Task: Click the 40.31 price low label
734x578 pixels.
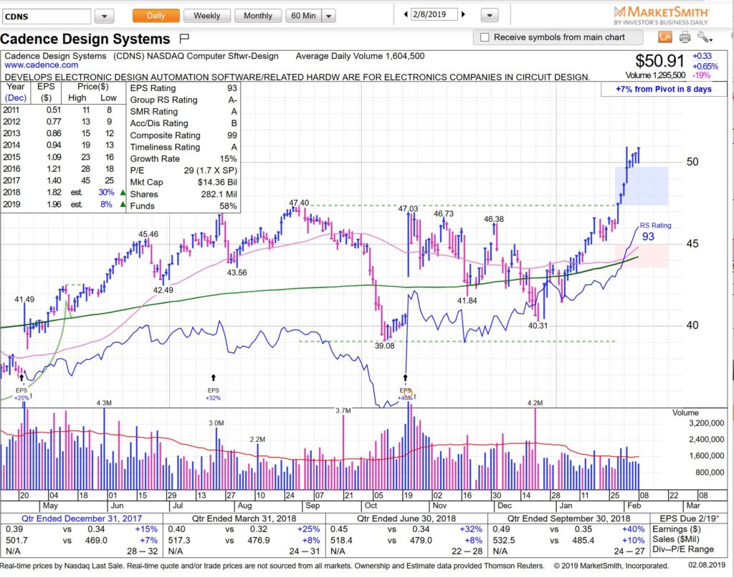Action: [x=538, y=325]
